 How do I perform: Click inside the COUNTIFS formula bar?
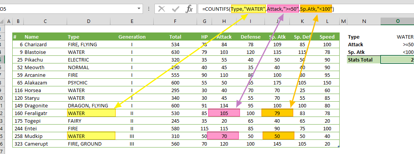306,9
